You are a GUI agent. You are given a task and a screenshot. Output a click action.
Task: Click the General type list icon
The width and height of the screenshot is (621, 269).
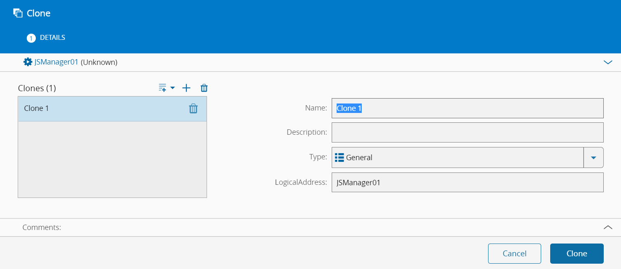[340, 157]
